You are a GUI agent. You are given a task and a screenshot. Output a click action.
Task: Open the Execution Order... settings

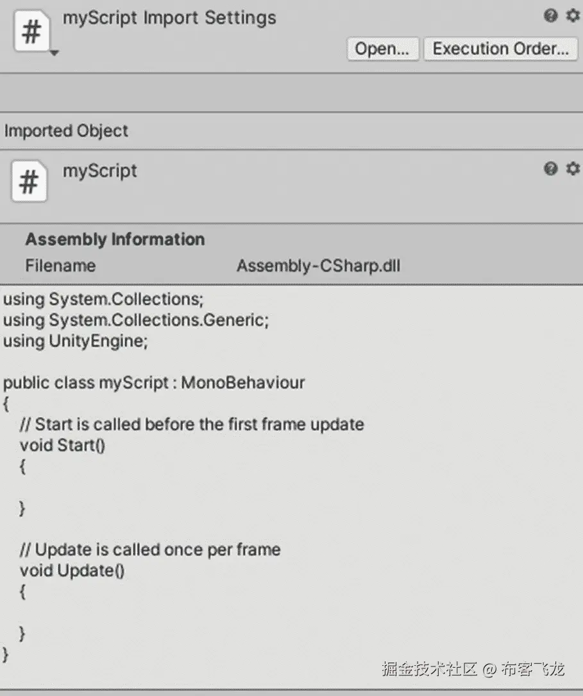click(x=500, y=49)
